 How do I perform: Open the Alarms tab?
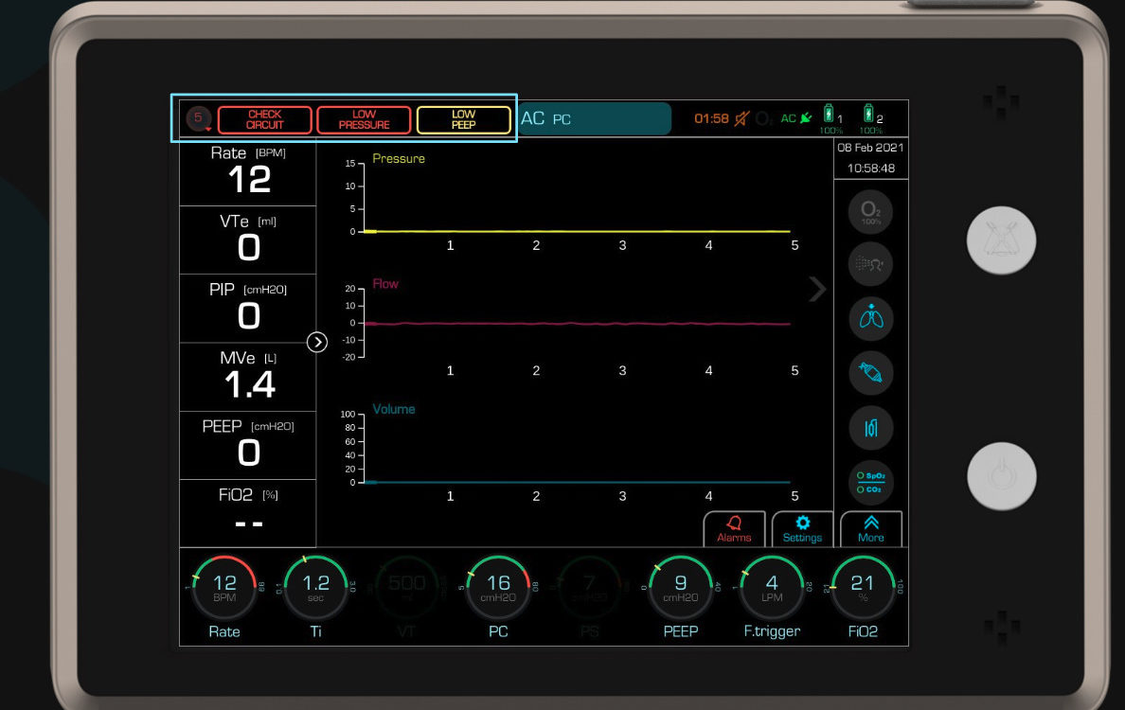[x=734, y=528]
